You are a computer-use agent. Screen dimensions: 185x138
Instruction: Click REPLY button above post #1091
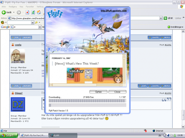coord(166,38)
